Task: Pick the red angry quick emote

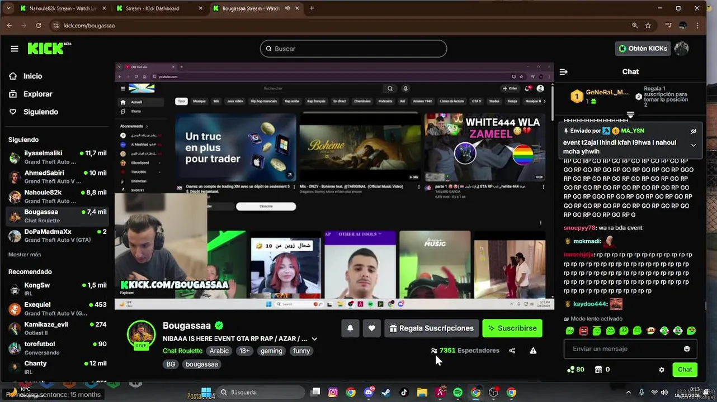Action: click(x=583, y=331)
